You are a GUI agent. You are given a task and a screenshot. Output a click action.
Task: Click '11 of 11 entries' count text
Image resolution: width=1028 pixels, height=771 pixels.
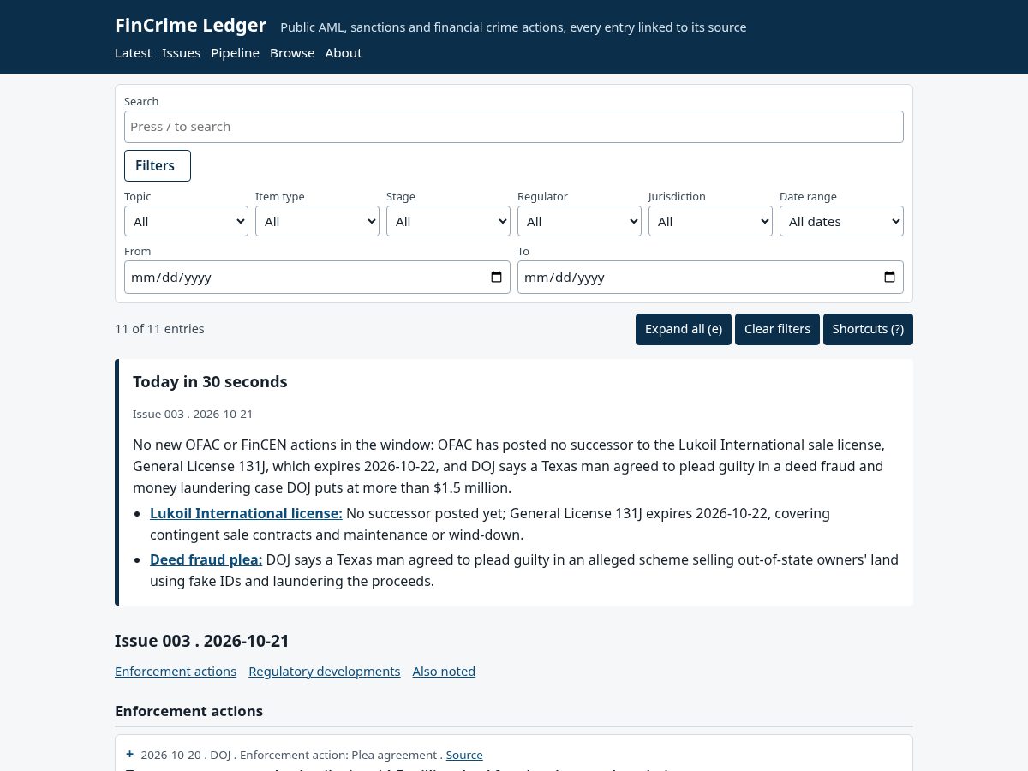[x=159, y=329]
